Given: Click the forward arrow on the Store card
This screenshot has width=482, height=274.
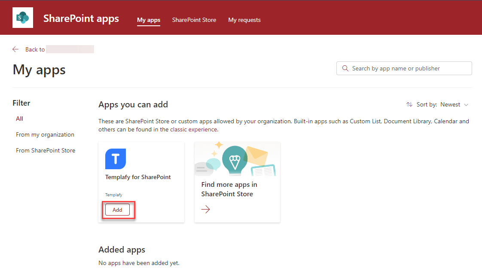Looking at the screenshot, I should point(205,209).
